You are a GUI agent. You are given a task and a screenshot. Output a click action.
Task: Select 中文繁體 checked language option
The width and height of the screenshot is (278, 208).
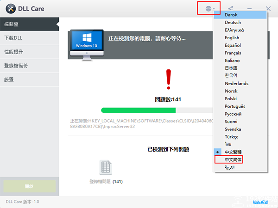click(240, 152)
